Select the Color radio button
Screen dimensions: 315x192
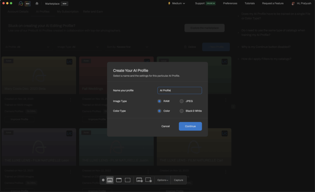[x=159, y=111]
